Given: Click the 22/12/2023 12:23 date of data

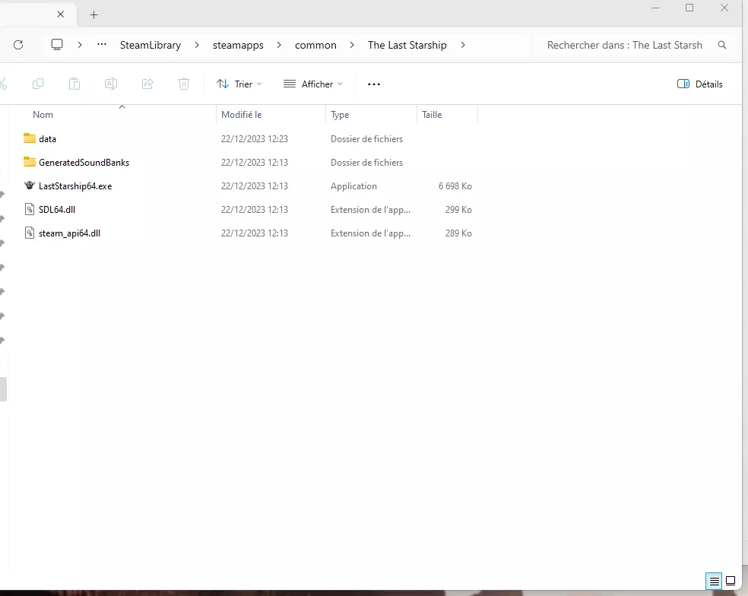Looking at the screenshot, I should coord(254,139).
